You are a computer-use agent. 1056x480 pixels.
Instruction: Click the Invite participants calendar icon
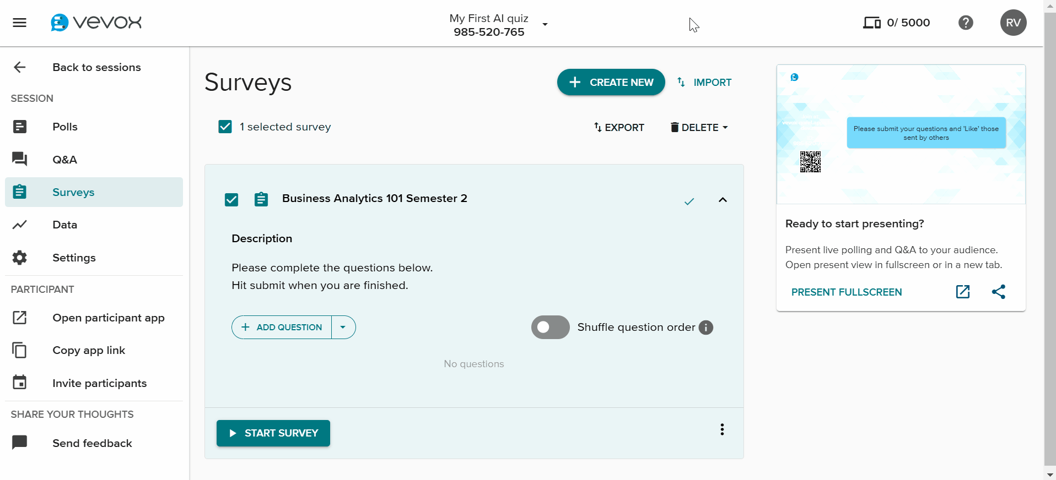click(x=20, y=383)
